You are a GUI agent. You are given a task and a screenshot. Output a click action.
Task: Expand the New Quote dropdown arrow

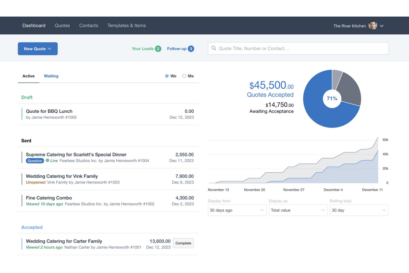[x=50, y=49]
